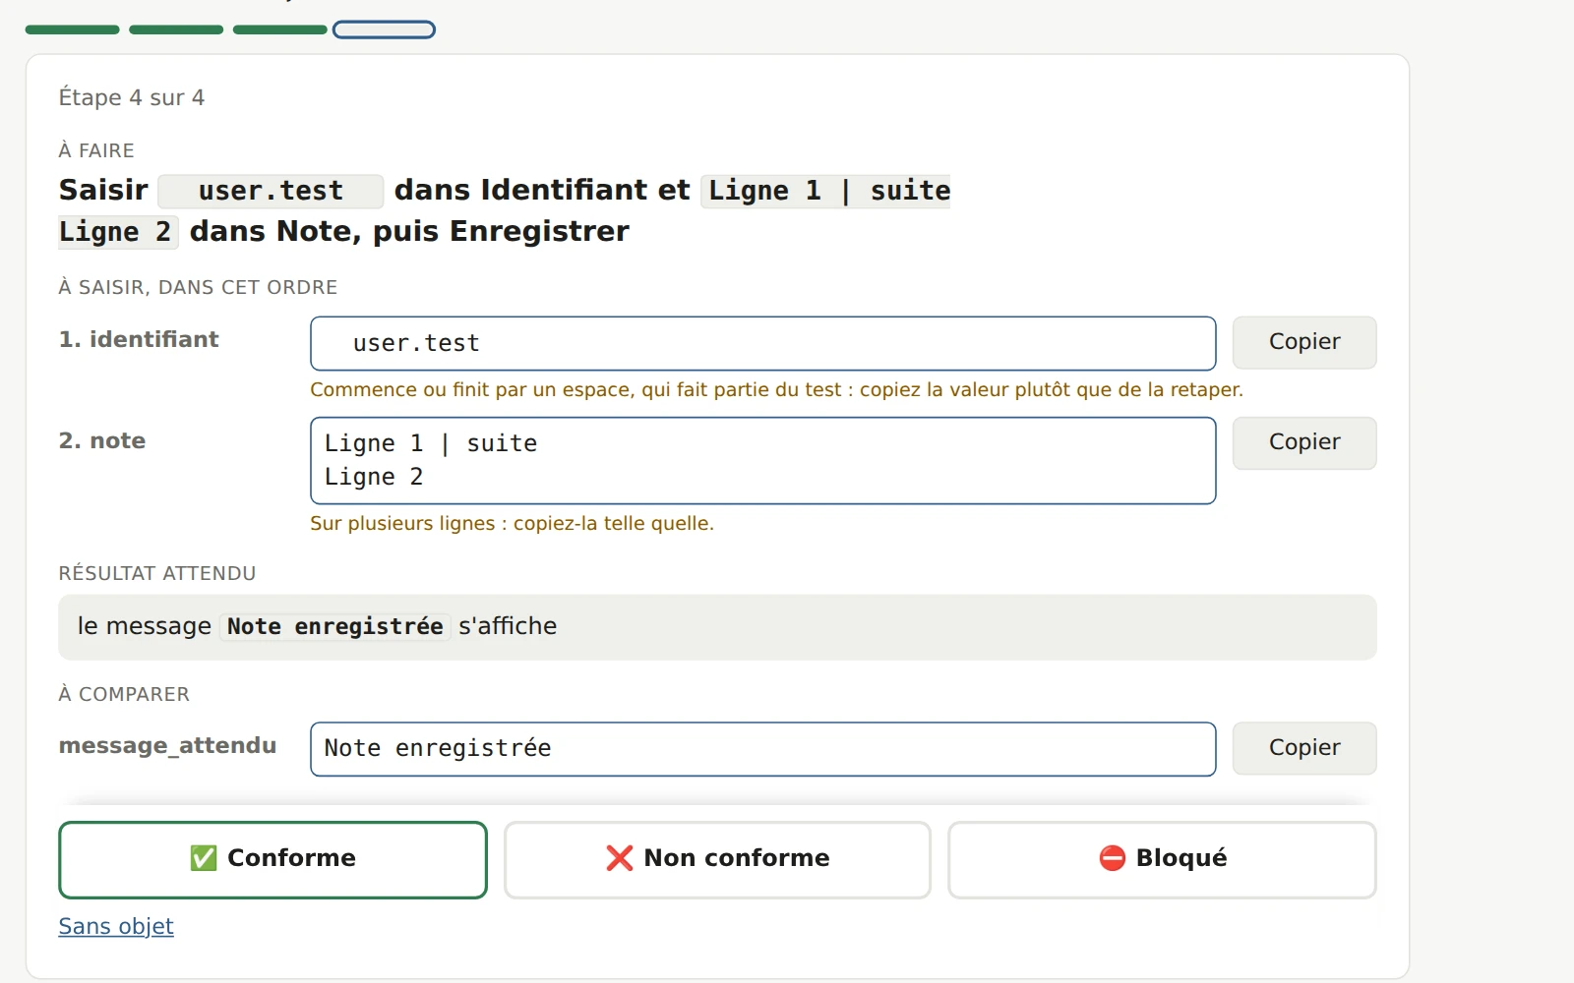Click the hint Sur plusieurs lignes
The image size is (1574, 983).
[x=512, y=523]
